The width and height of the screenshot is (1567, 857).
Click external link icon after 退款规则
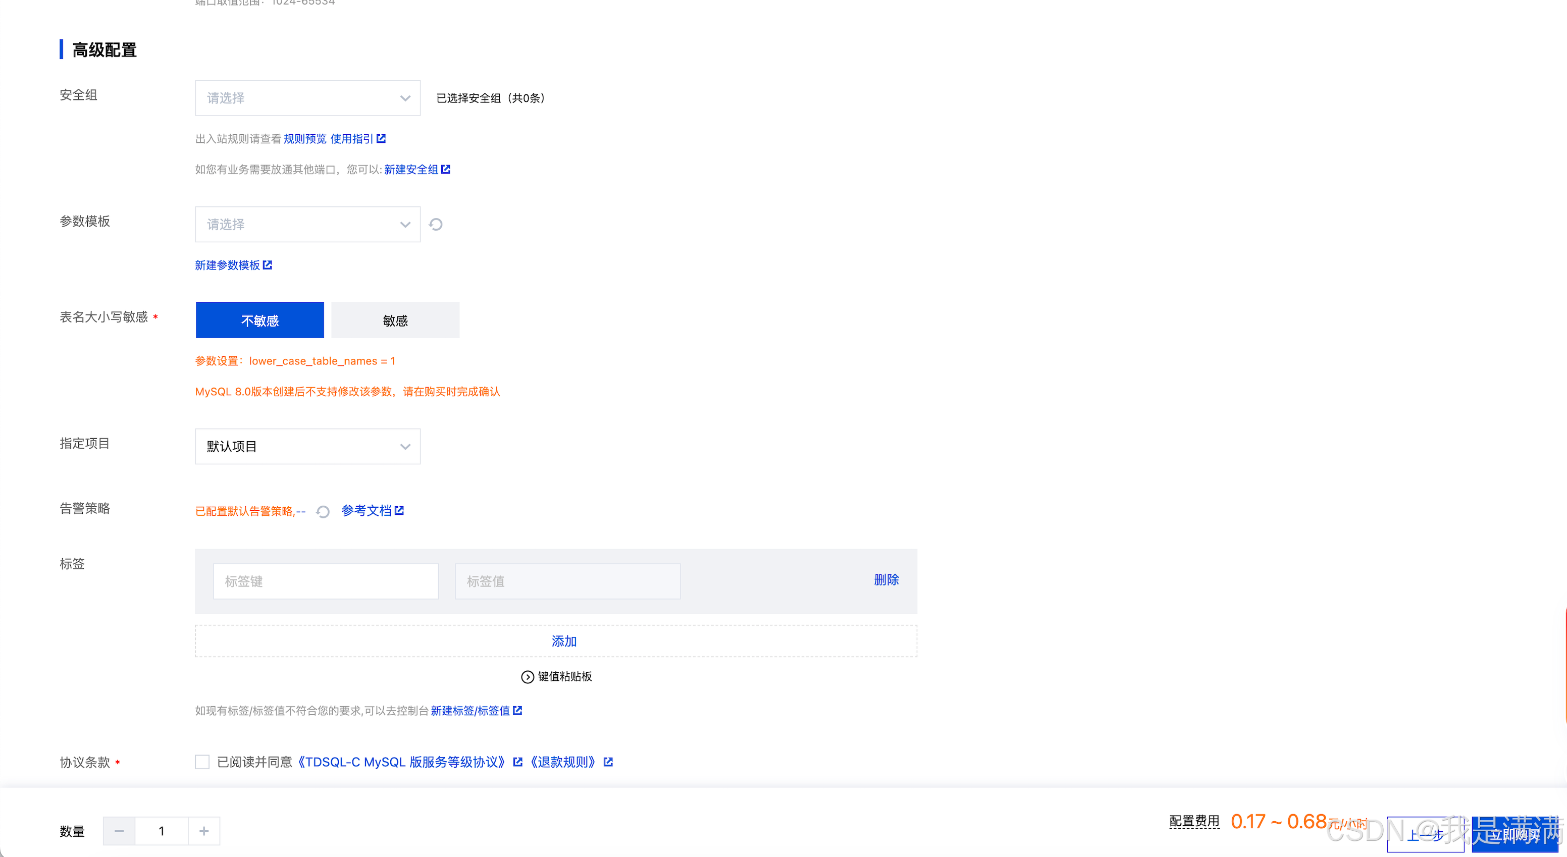[608, 762]
